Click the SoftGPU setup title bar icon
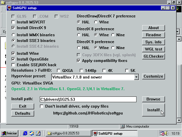This screenshot has height=137, width=182. [9, 8]
